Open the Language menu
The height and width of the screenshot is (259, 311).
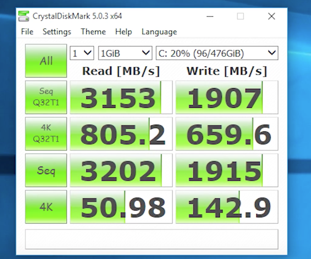pyautogui.click(x=159, y=32)
